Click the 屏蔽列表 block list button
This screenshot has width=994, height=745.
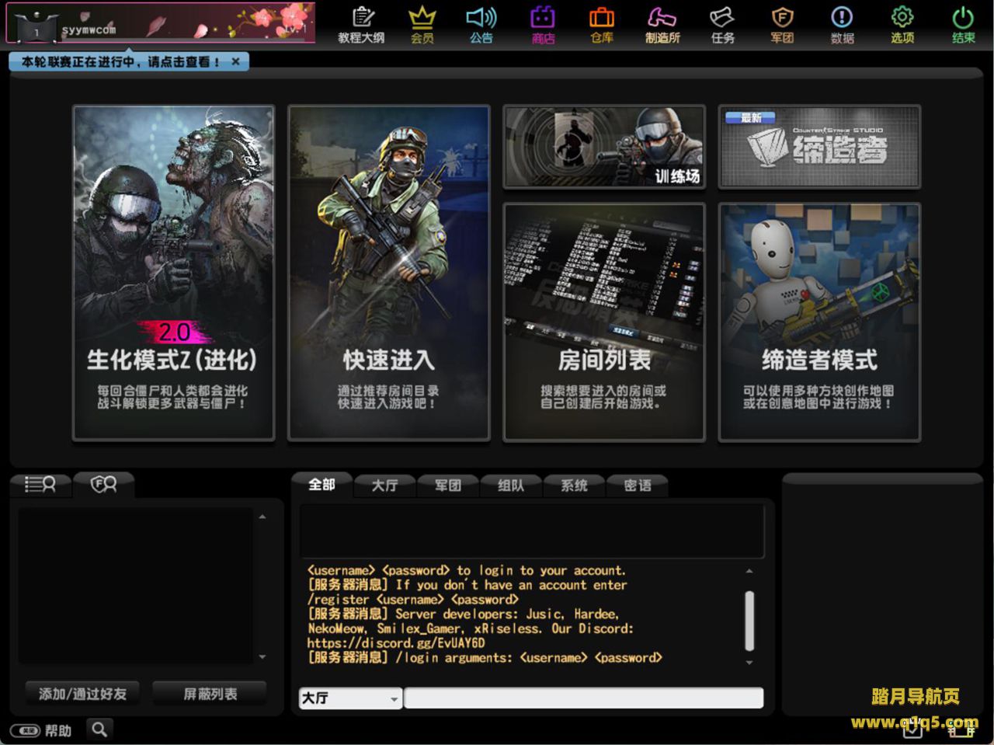coord(210,693)
